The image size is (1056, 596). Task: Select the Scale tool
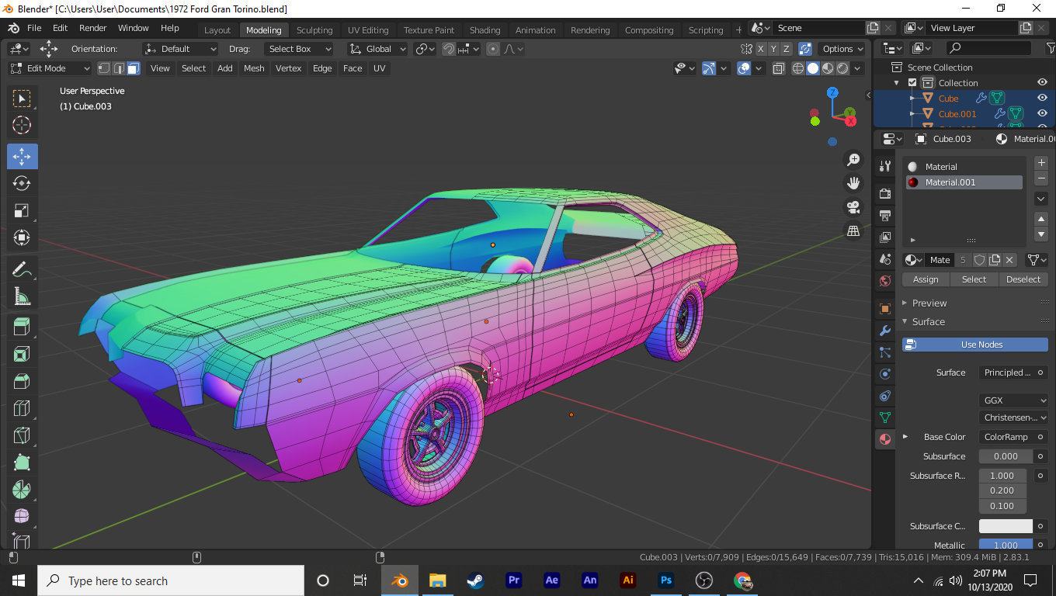[x=22, y=210]
